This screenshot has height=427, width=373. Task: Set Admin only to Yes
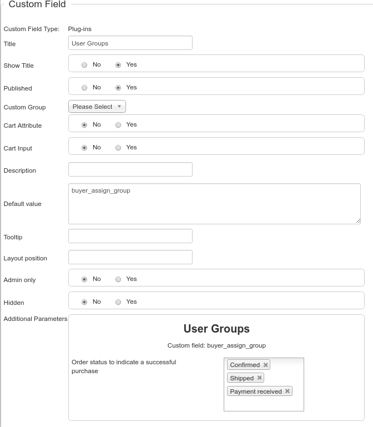pyautogui.click(x=118, y=279)
